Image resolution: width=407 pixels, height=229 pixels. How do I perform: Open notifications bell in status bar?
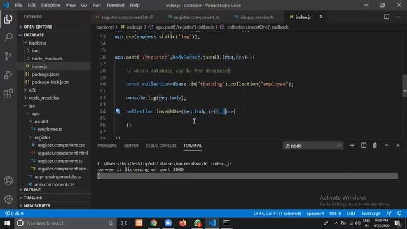399,214
